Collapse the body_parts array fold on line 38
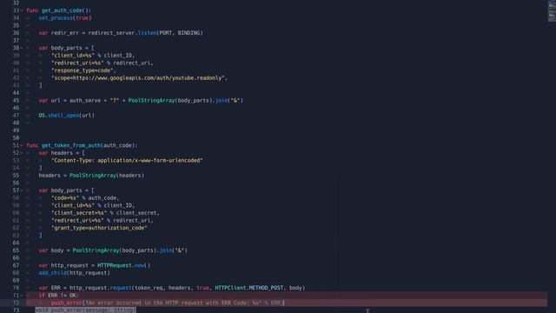 pos(22,48)
